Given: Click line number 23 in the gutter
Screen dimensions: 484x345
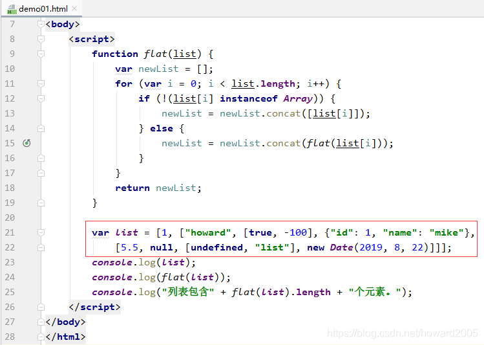Looking at the screenshot, I should (10, 262).
